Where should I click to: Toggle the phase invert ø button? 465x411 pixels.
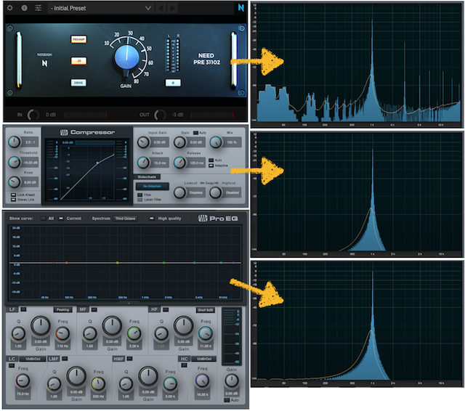[173, 83]
